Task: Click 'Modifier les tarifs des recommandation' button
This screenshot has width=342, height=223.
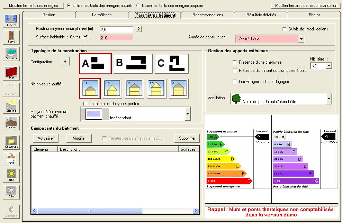Action: [x=306, y=6]
